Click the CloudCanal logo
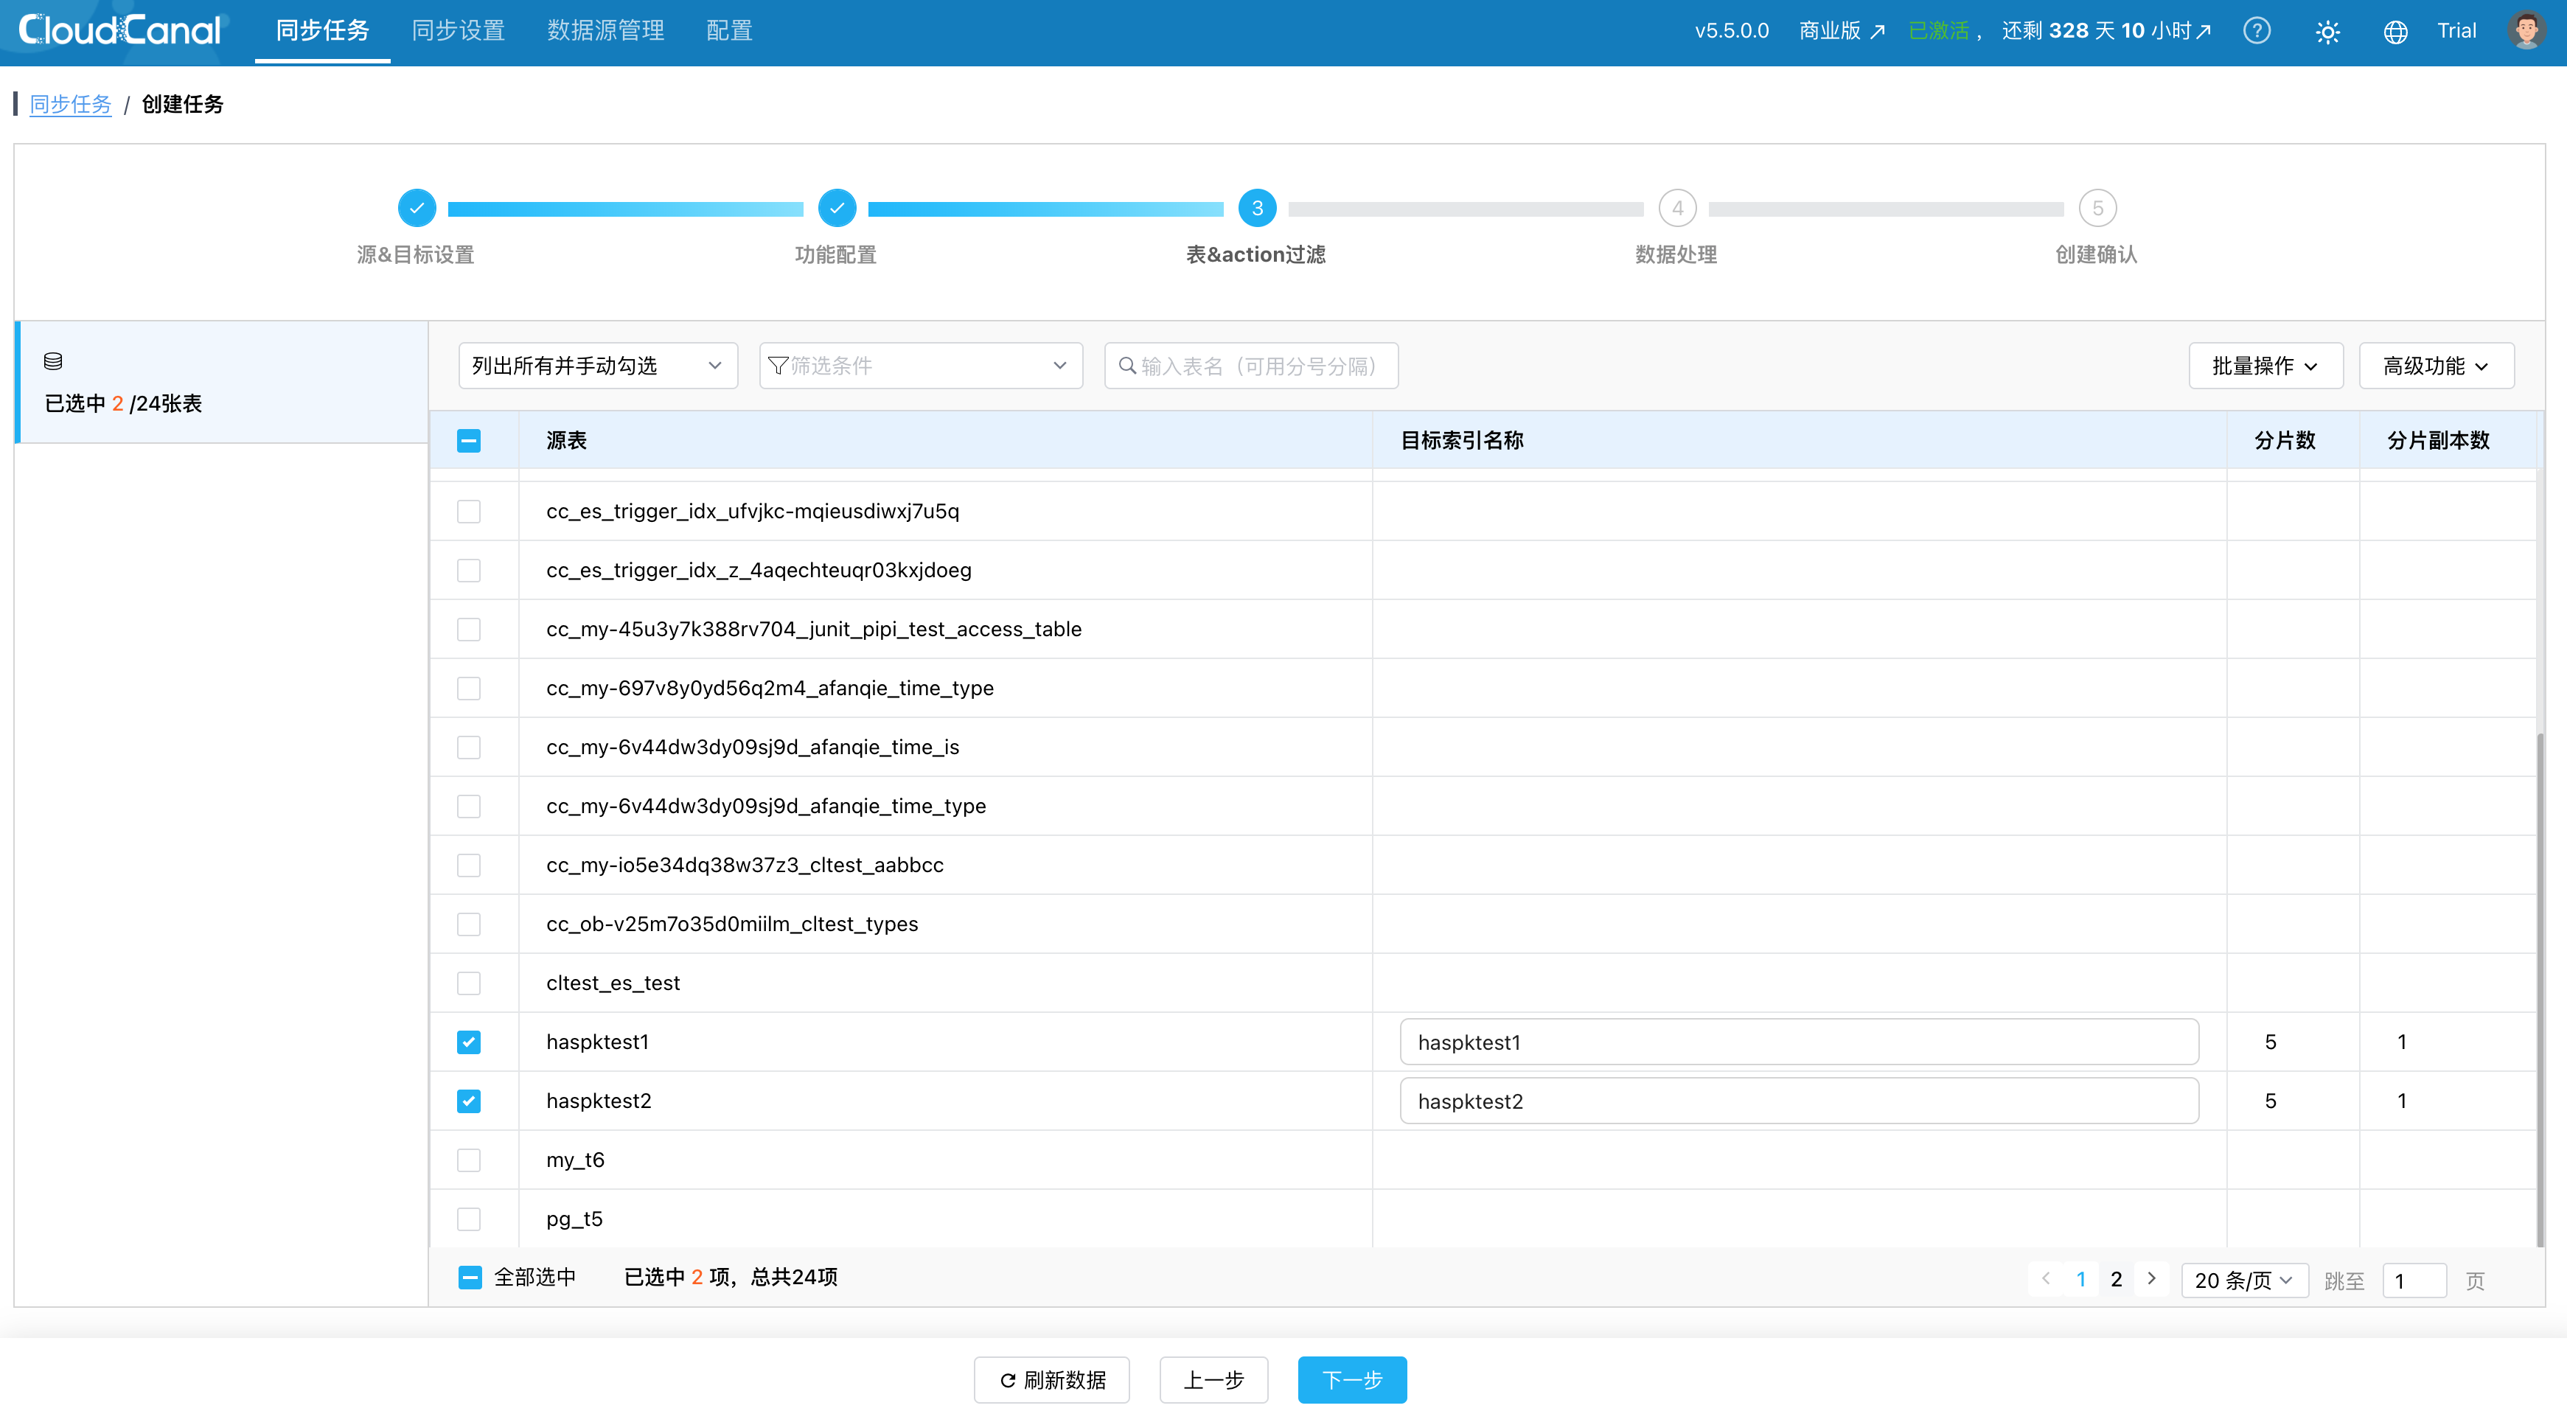Screen dimensions: 2567x1411 click(x=119, y=30)
